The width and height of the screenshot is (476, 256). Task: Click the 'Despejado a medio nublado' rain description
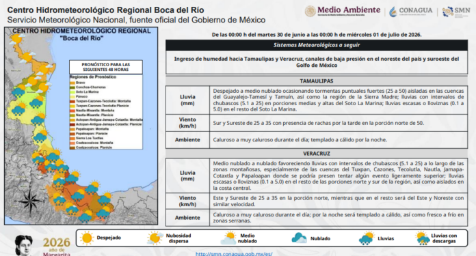(x=338, y=100)
